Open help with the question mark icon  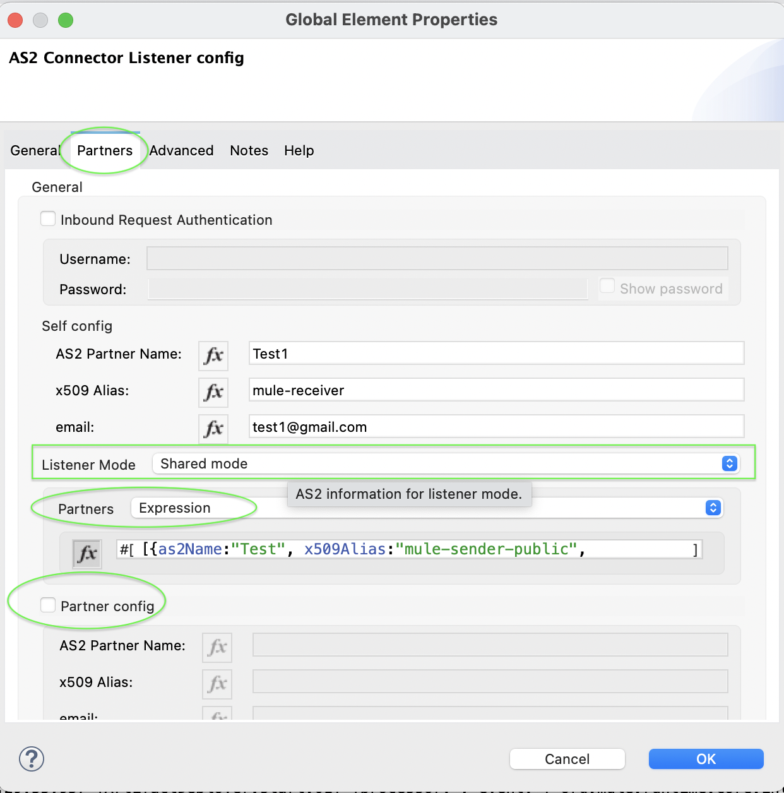[x=32, y=758]
